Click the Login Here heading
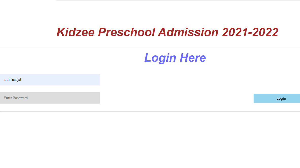The width and height of the screenshot is (300, 168). pyautogui.click(x=175, y=58)
